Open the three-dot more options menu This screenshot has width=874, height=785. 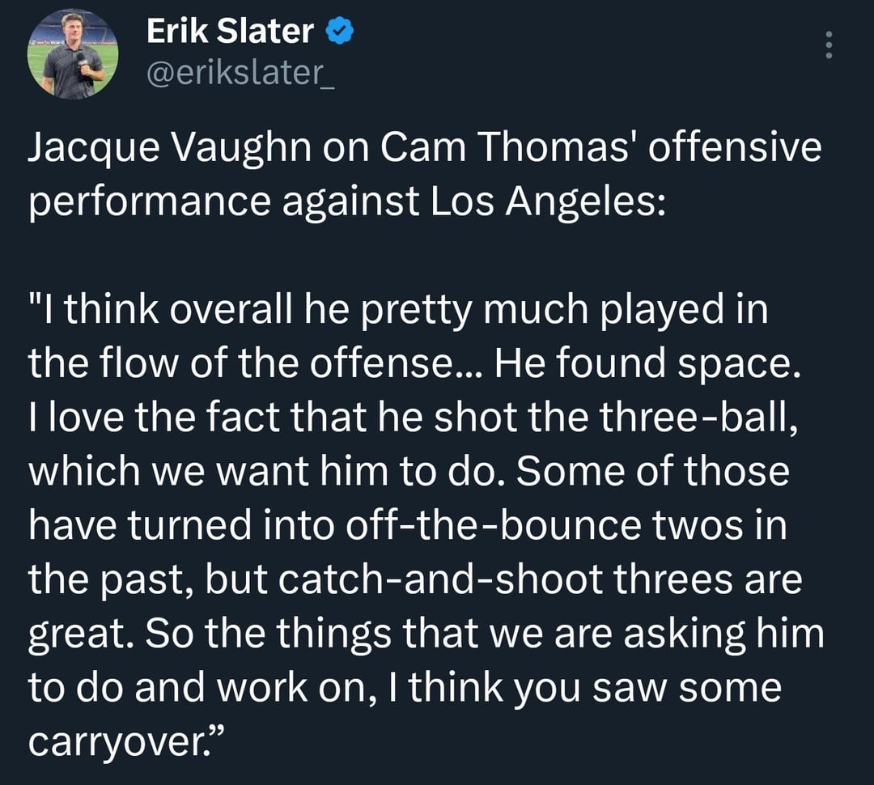click(x=827, y=46)
